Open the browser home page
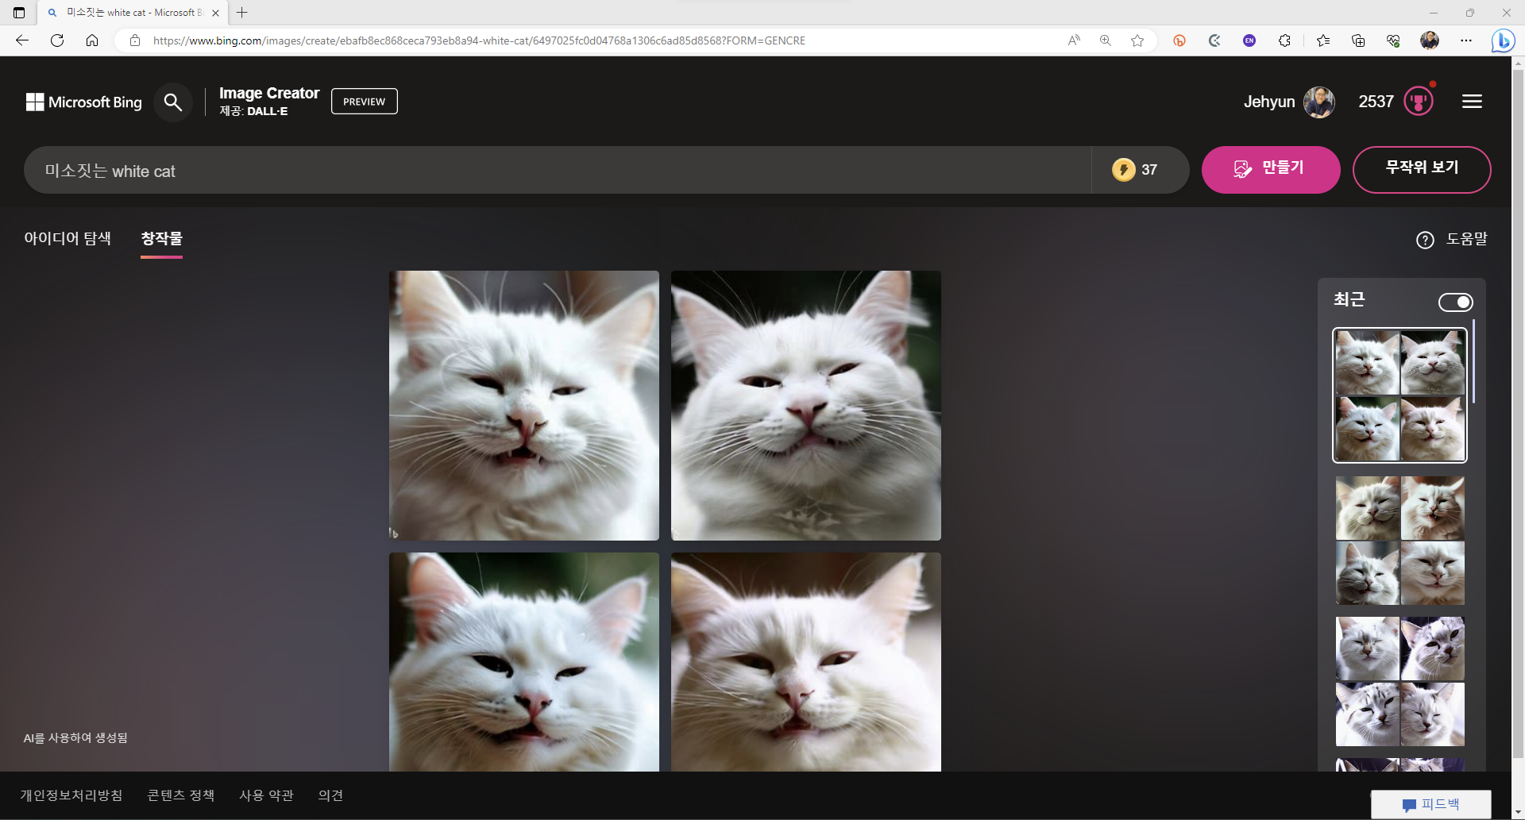Viewport: 1525px width, 820px height. [x=92, y=40]
